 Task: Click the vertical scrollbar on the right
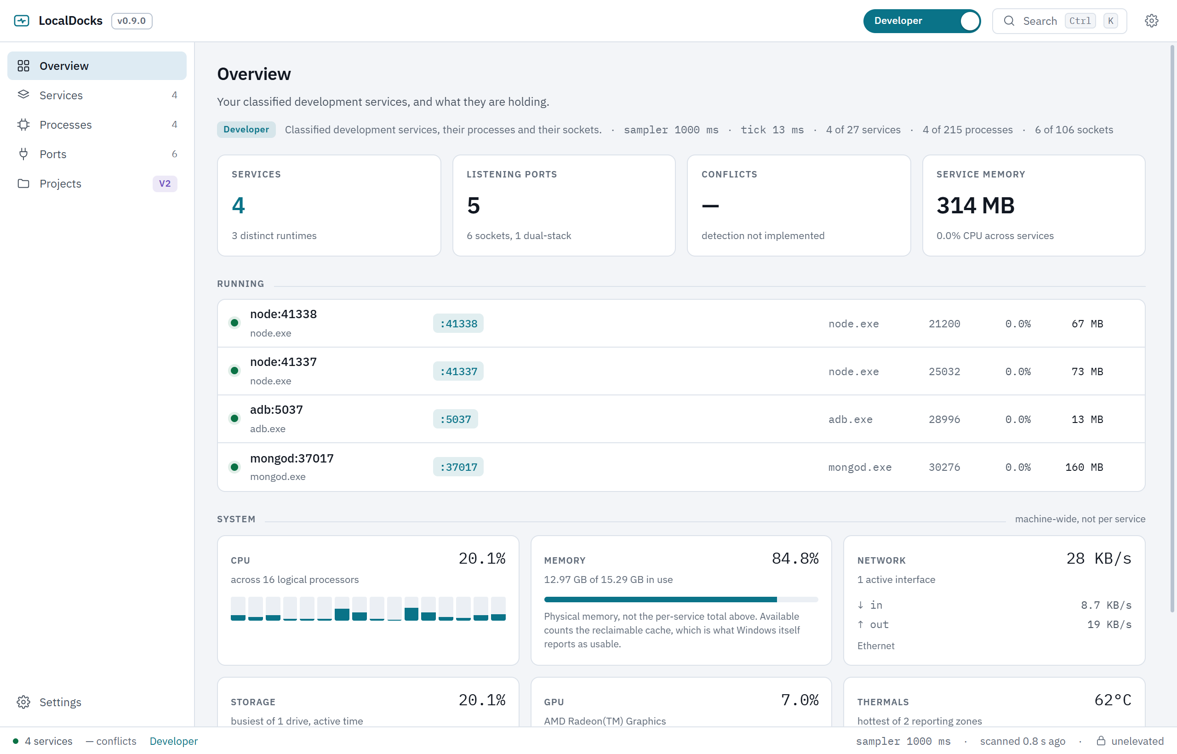(1172, 328)
